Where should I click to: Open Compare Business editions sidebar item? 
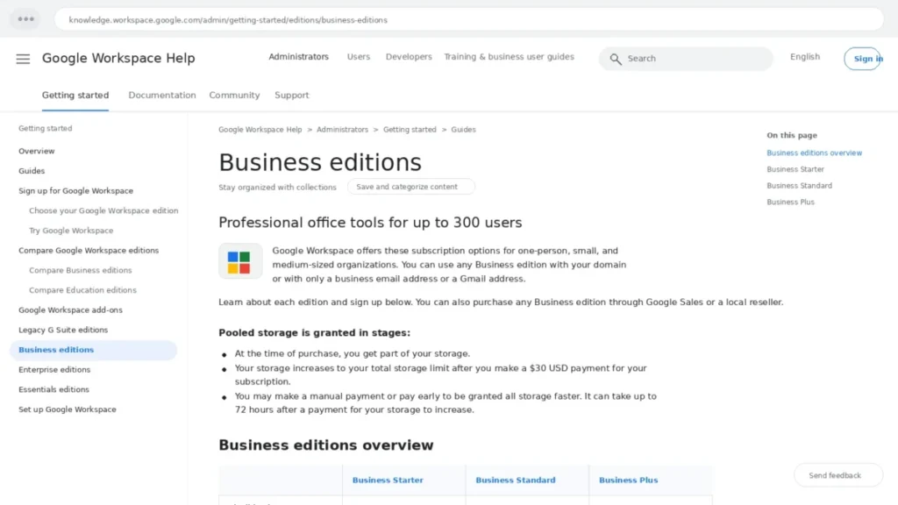click(x=80, y=270)
